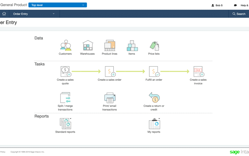
Task: Click the Search magnifier icon
Action: click(x=234, y=14)
